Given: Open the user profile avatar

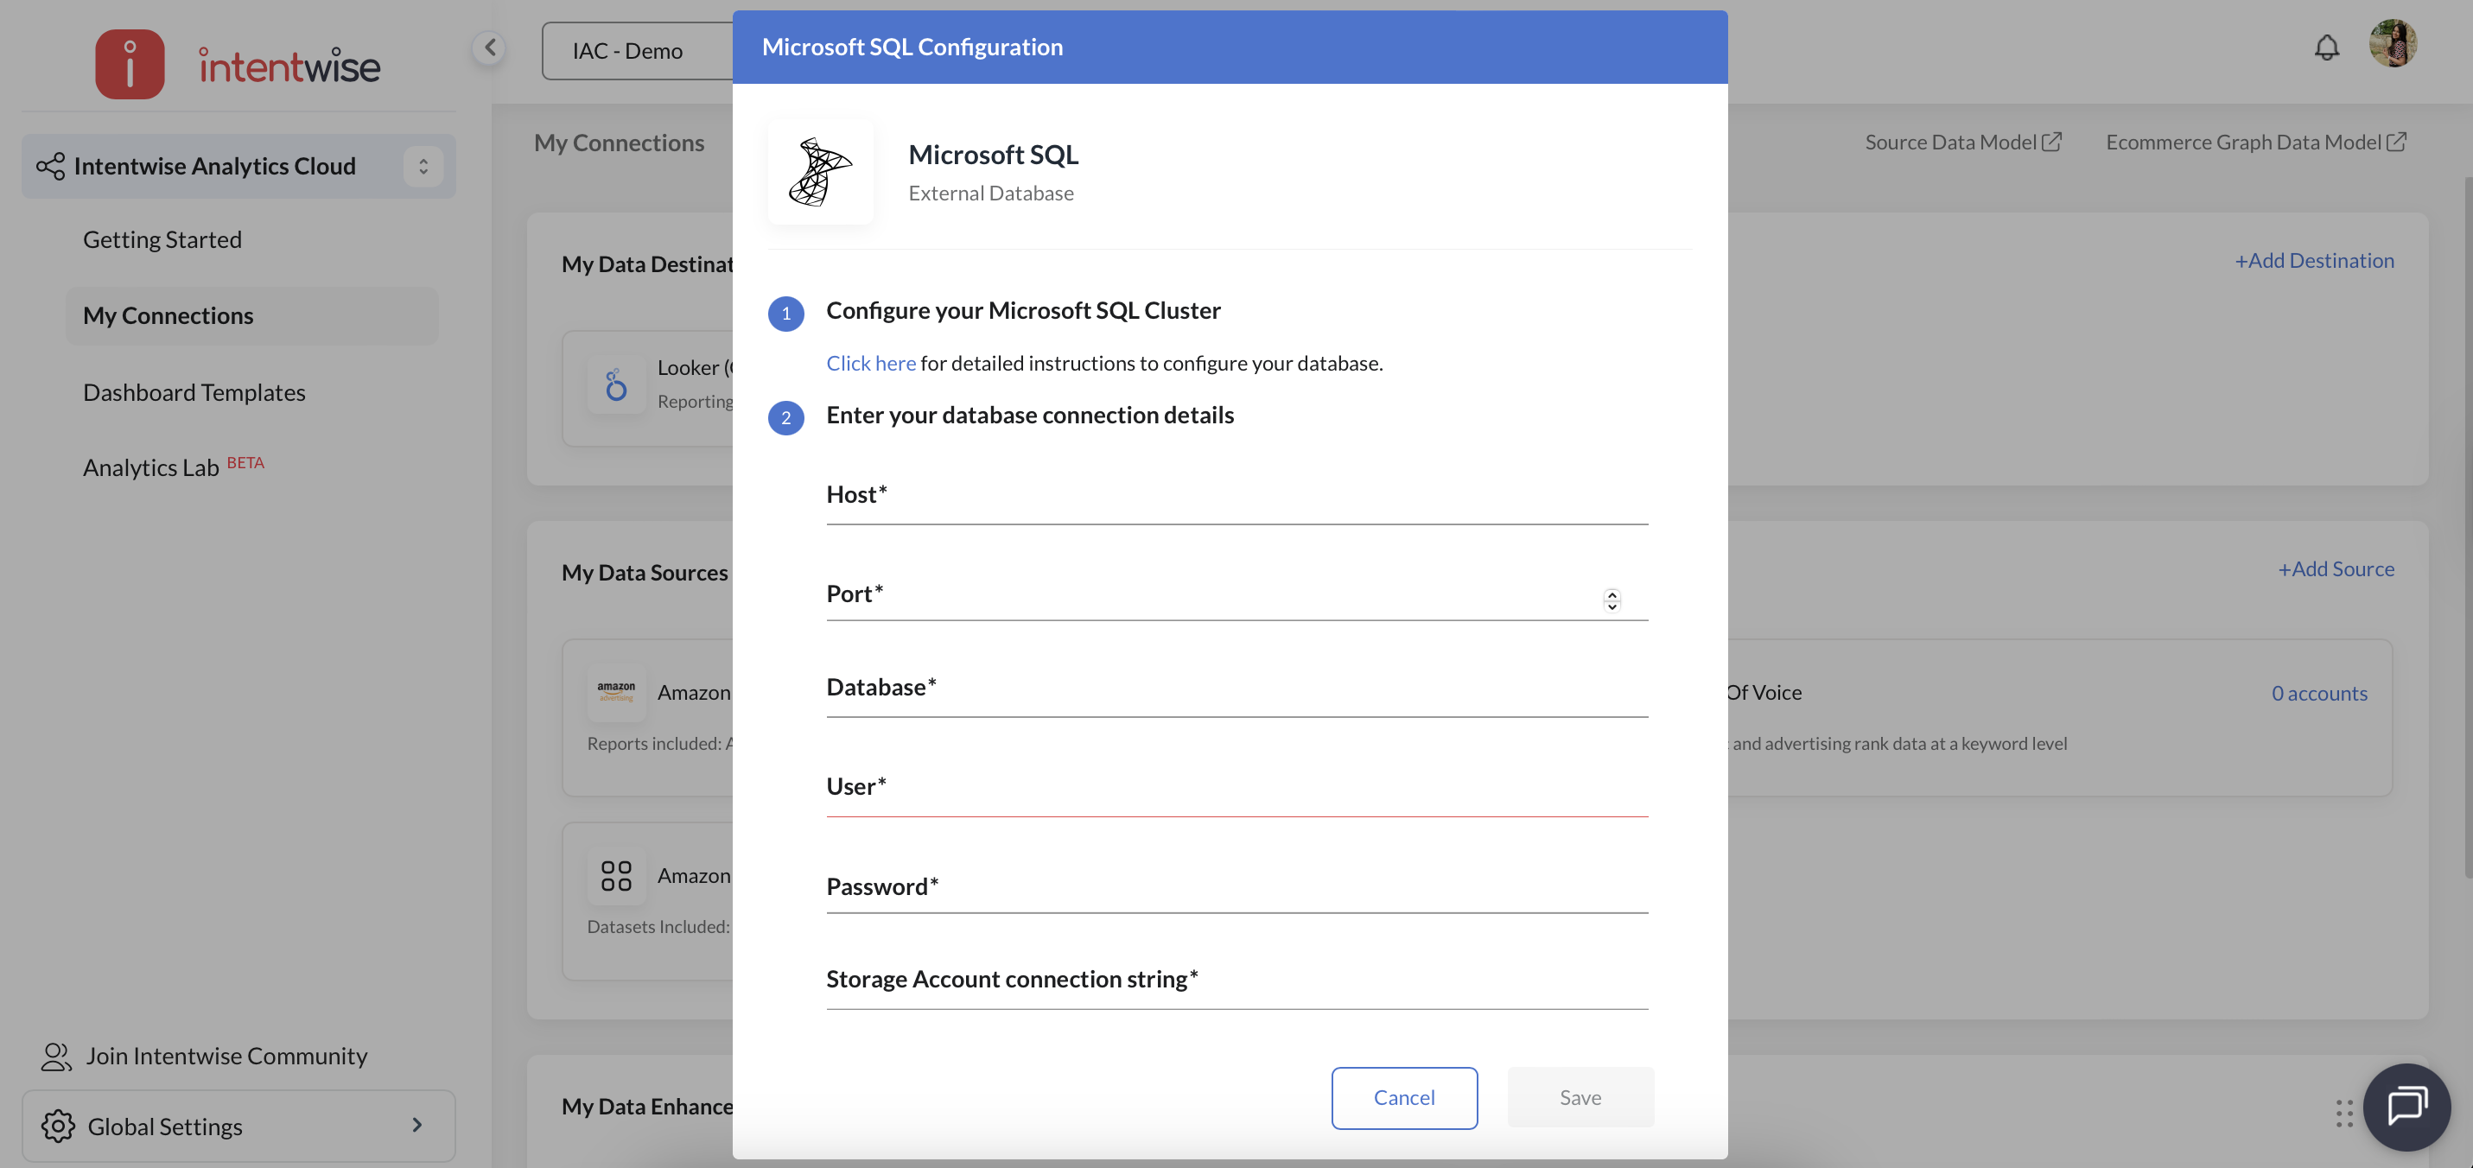Looking at the screenshot, I should point(2392,44).
